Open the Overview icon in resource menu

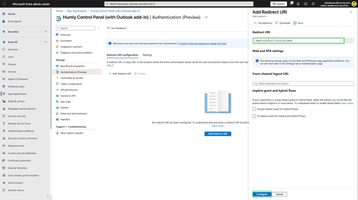[x=57, y=35]
